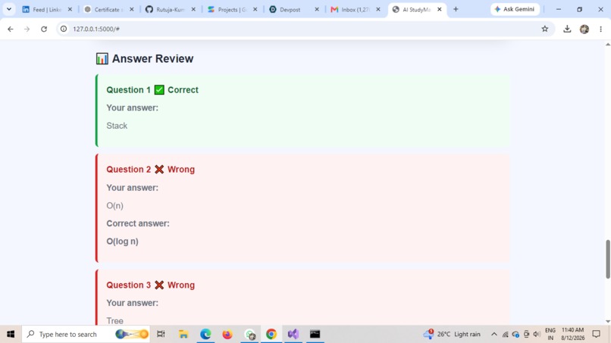Click the scrollbar up arrow
The image size is (611, 343).
click(x=607, y=44)
